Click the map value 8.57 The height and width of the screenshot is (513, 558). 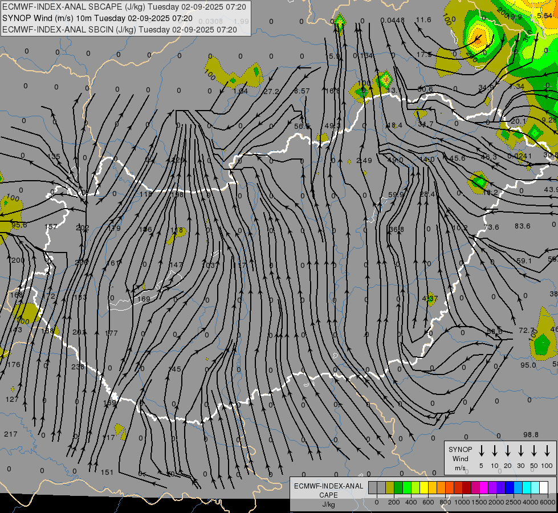click(x=302, y=91)
